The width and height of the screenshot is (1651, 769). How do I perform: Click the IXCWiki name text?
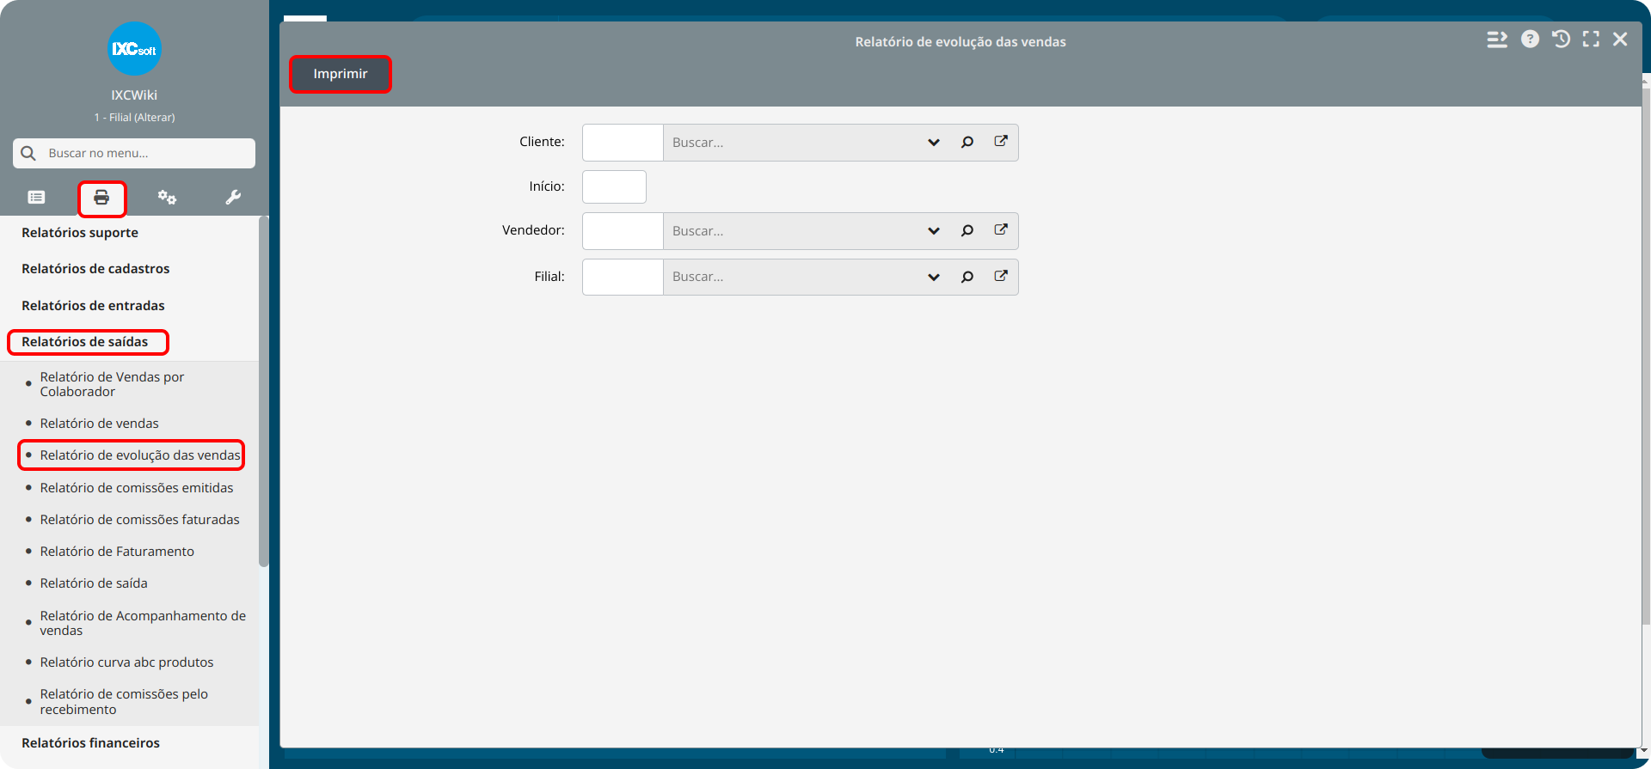click(x=134, y=95)
